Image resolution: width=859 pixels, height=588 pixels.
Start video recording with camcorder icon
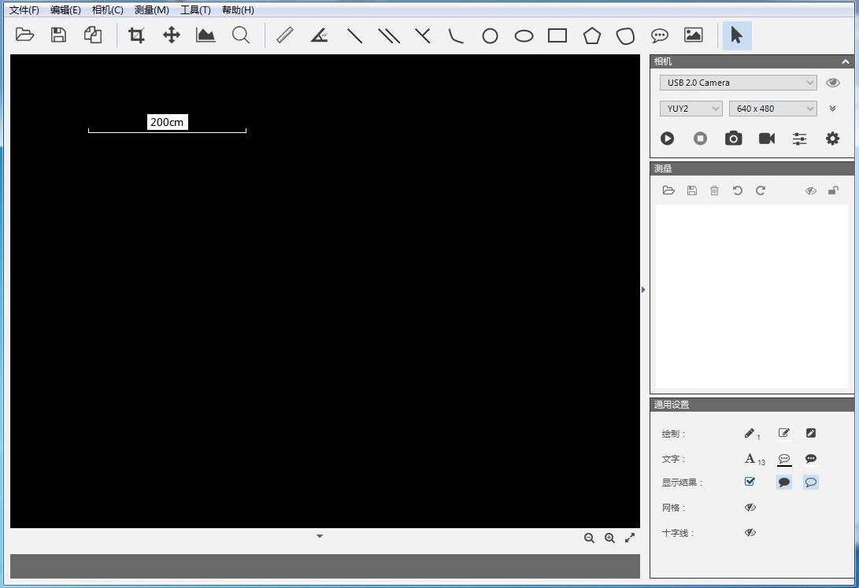(x=766, y=139)
